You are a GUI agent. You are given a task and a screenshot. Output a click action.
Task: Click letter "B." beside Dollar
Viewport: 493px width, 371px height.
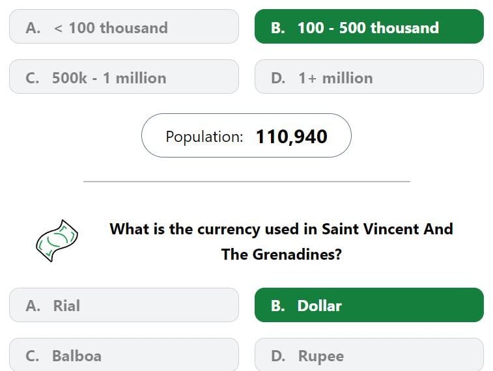pos(278,306)
